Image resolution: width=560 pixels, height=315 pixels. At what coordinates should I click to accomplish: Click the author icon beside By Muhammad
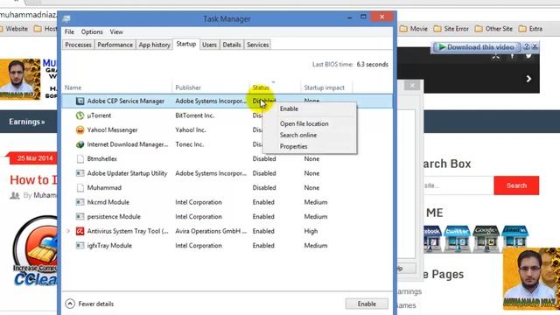click(x=15, y=195)
